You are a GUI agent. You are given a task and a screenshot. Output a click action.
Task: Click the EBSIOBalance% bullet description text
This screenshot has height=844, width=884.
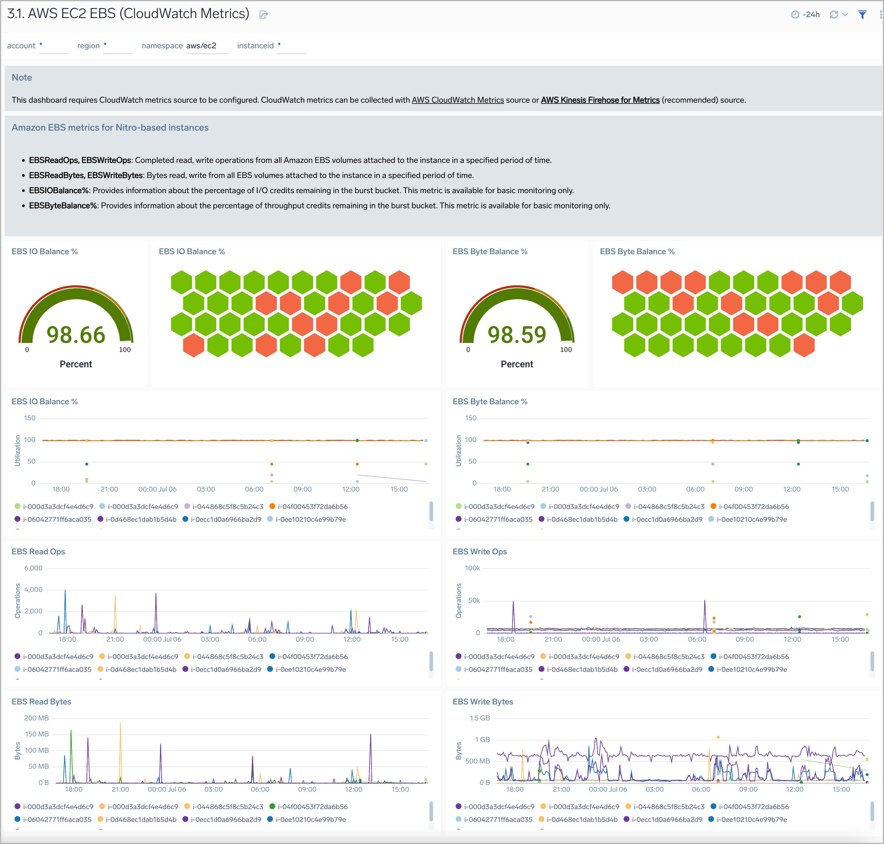click(x=301, y=190)
